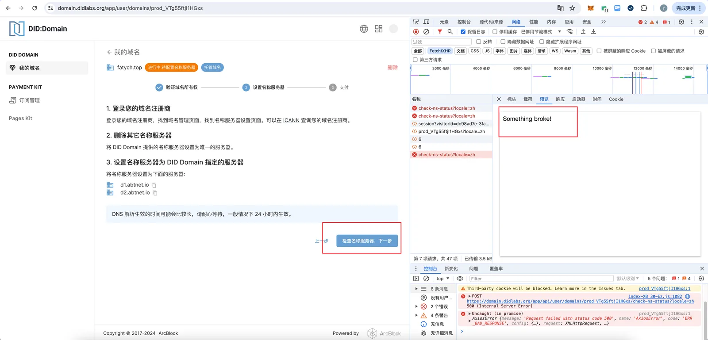Open the 响应 tab of request details
The image size is (708, 340).
tap(560, 99)
